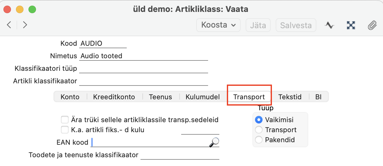Click the link manager cross icon
The image size is (383, 166).
pyautogui.click(x=351, y=25)
